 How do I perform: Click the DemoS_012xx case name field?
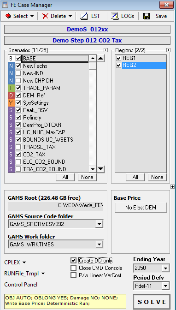point(87,30)
